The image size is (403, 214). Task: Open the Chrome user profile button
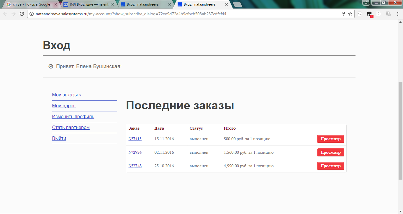tap(366, 3)
